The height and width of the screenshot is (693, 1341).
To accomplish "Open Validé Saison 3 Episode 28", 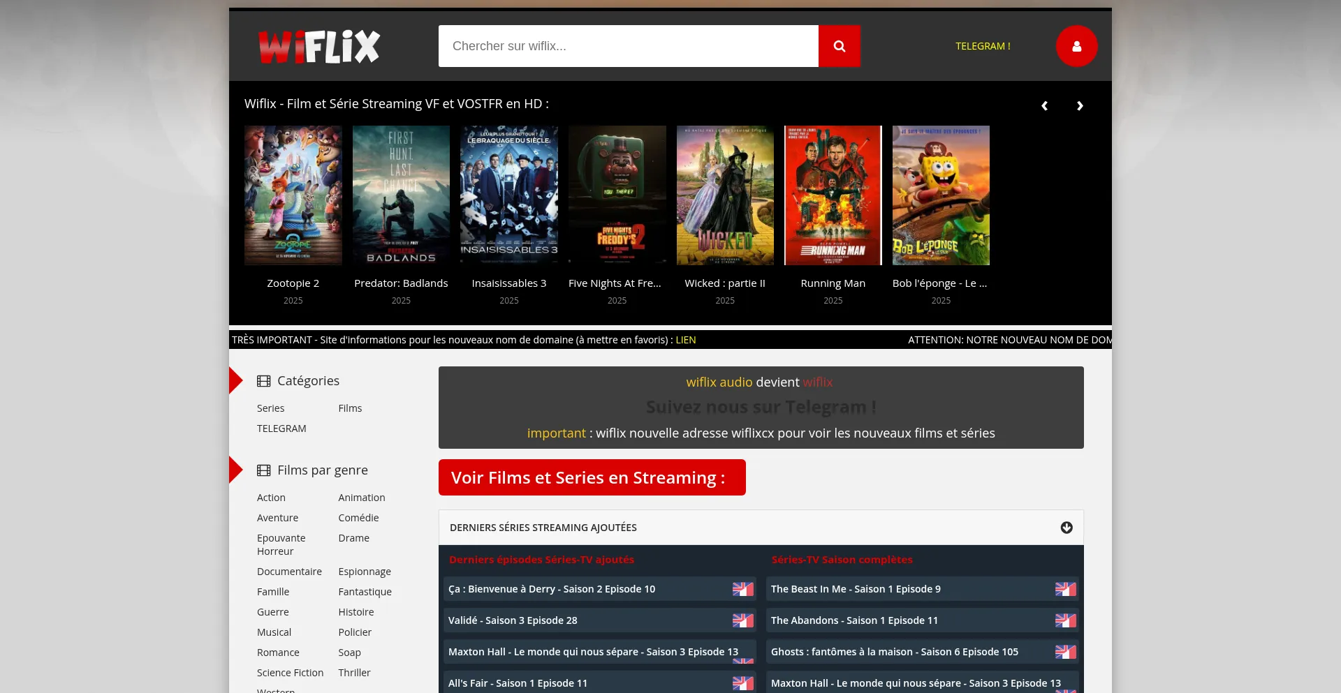I will [600, 620].
